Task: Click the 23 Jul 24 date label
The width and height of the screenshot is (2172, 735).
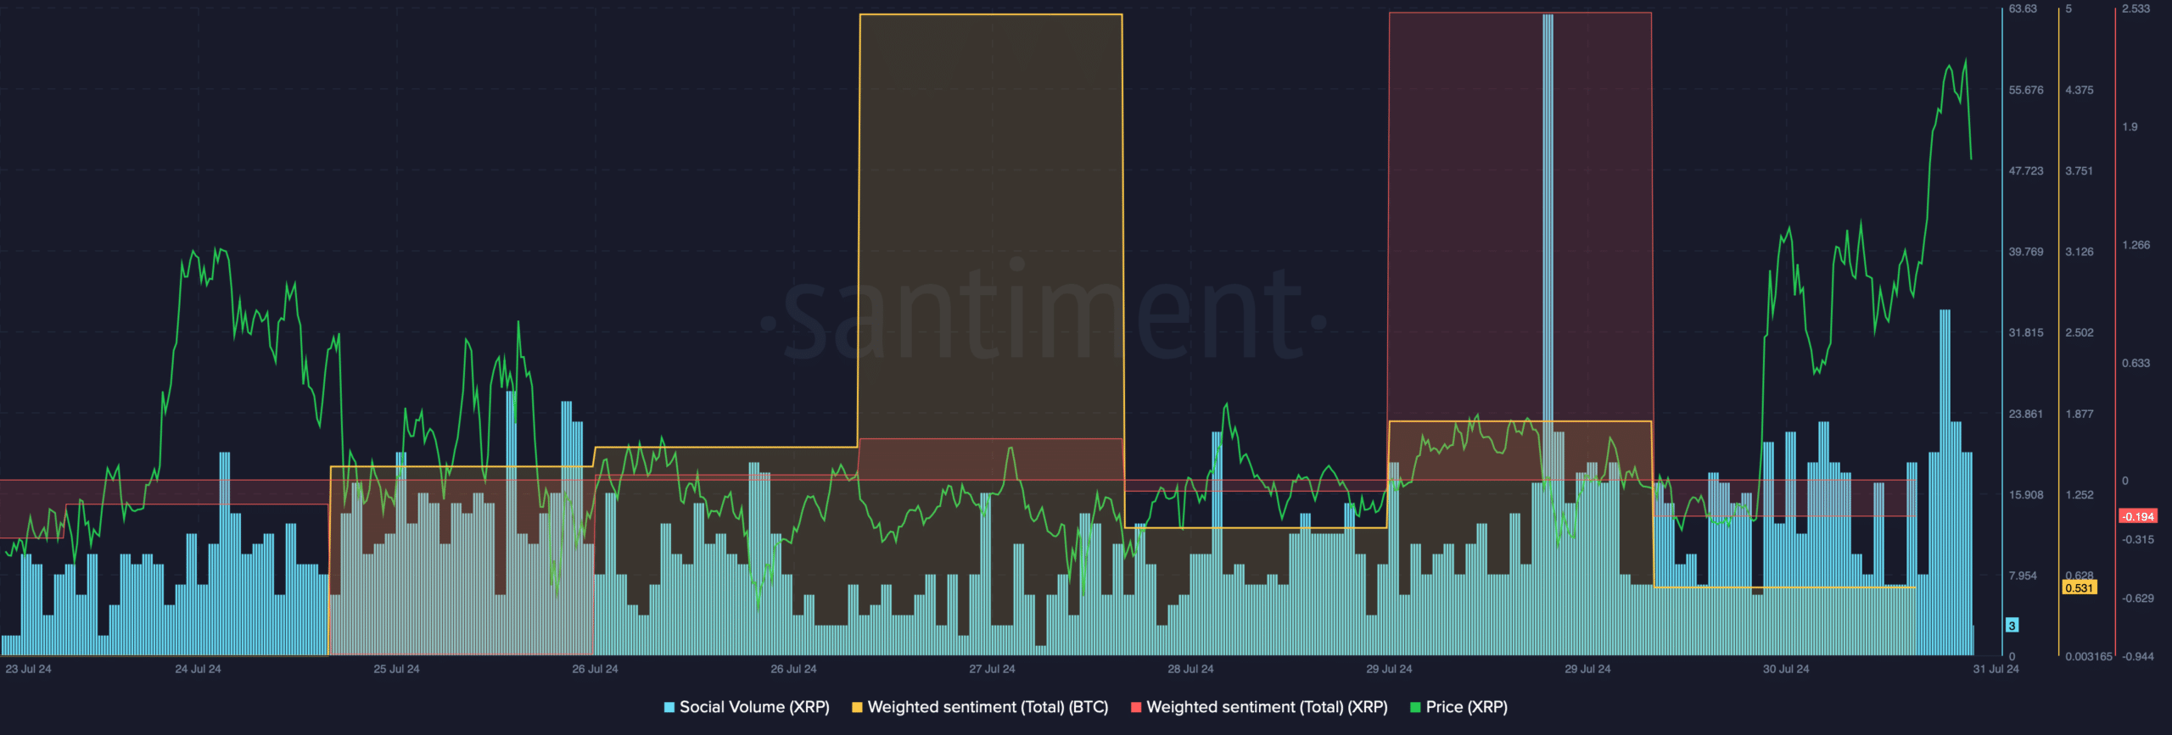Action: pyautogui.click(x=28, y=669)
